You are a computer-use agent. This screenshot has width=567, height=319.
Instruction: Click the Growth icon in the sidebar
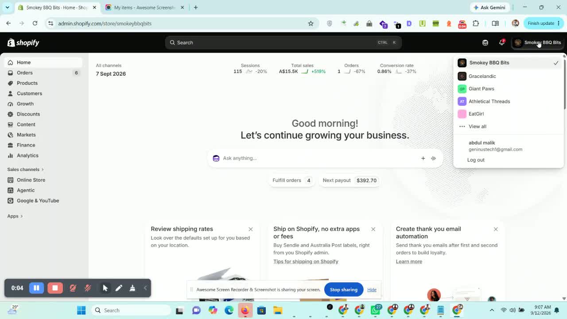click(11, 104)
